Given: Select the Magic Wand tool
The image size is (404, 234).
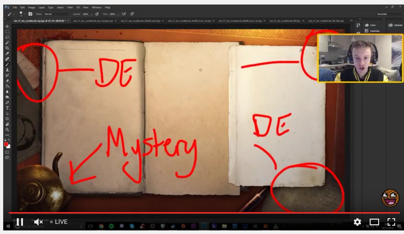Looking at the screenshot, I should pos(7,43).
